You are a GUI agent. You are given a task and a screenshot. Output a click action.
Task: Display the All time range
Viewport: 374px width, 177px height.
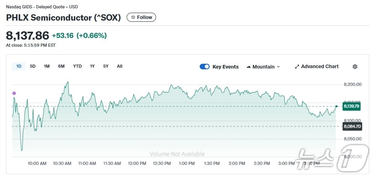click(x=120, y=66)
